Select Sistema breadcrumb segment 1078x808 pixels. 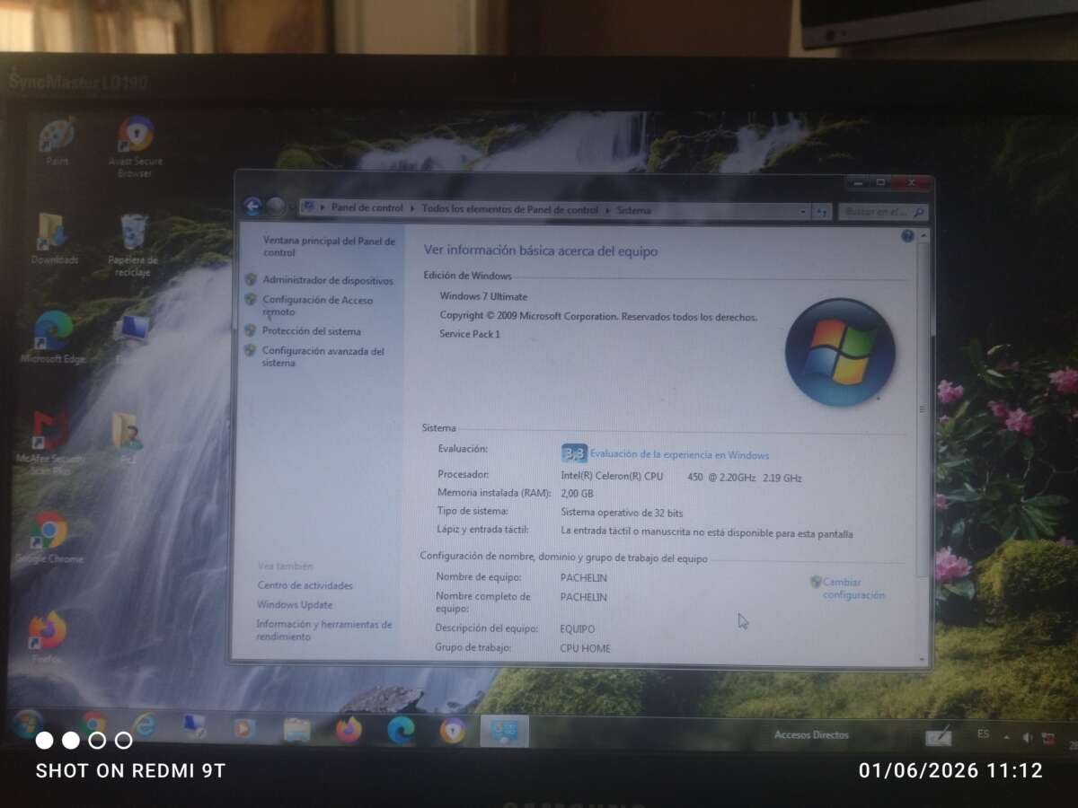pyautogui.click(x=633, y=210)
